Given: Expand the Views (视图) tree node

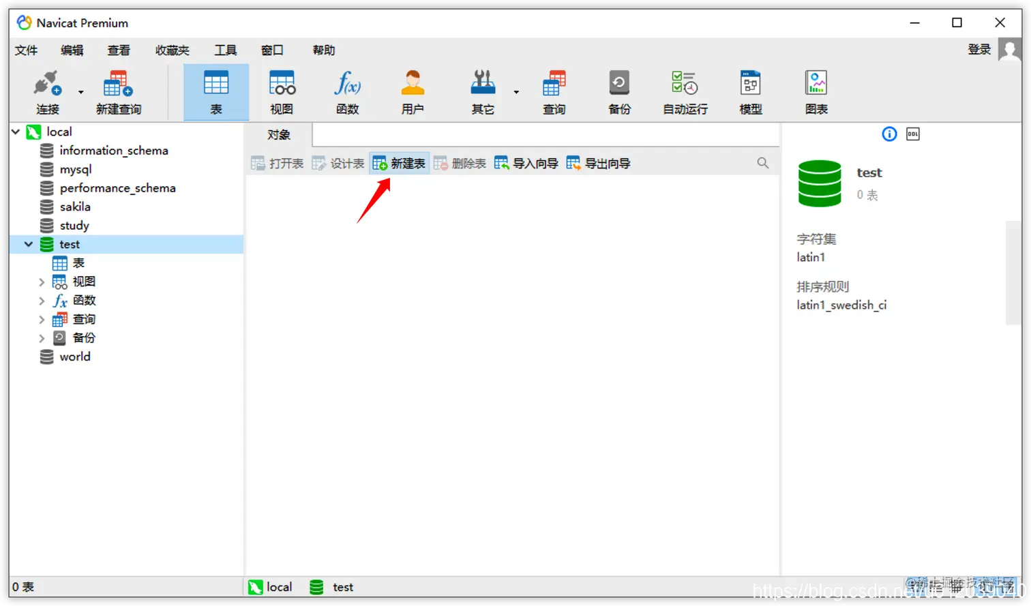Looking at the screenshot, I should coord(42,282).
